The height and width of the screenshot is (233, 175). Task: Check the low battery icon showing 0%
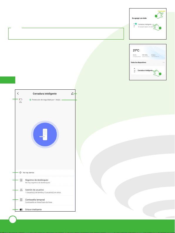coord(21,99)
